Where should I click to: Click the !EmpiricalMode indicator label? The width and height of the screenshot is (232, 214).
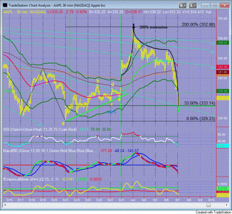31,179
